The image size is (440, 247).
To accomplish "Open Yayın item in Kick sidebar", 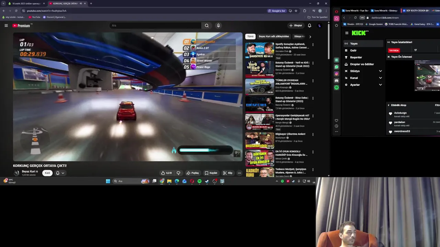I will [x=363, y=44].
